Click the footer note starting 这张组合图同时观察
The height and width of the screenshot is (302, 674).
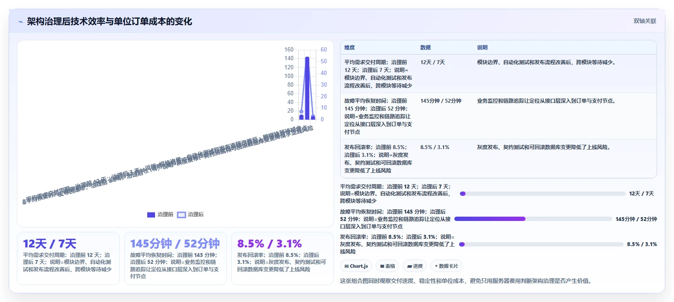[x=466, y=281]
